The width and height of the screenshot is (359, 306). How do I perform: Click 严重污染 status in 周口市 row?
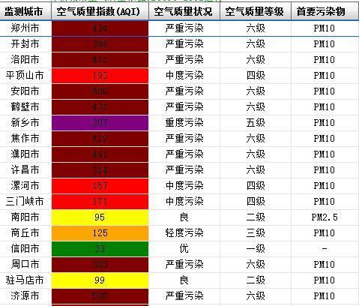pyautogui.click(x=184, y=265)
